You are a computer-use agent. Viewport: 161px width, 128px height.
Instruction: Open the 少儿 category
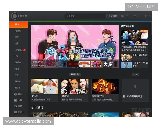click(x=17, y=75)
